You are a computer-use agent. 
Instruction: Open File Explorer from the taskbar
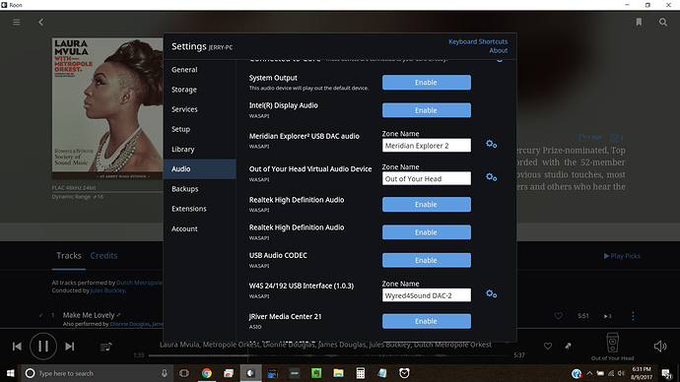pyautogui.click(x=338, y=373)
